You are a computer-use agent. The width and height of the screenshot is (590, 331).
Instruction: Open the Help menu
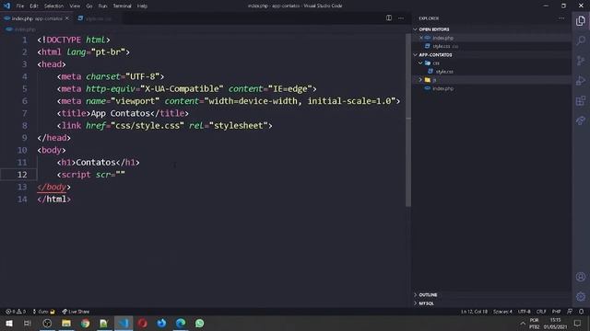coord(142,6)
